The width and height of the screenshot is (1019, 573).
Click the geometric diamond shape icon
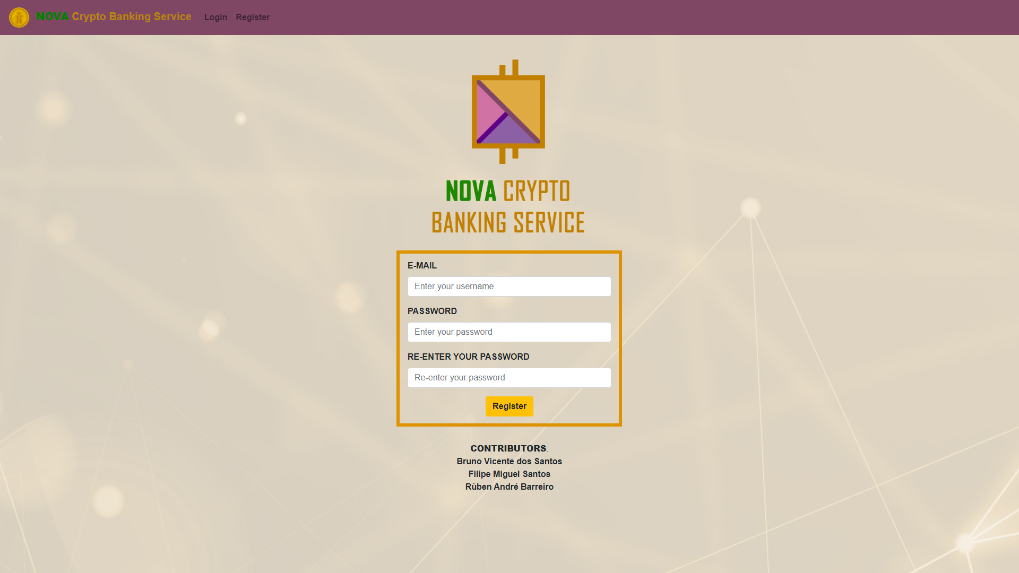pyautogui.click(x=509, y=112)
